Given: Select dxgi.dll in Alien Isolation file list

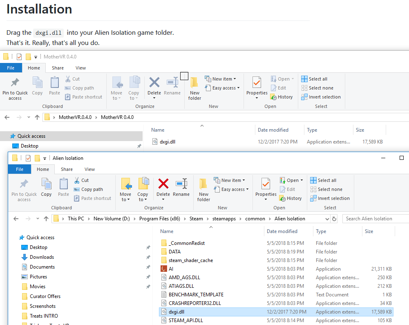Looking at the screenshot, I should (x=276, y=312).
